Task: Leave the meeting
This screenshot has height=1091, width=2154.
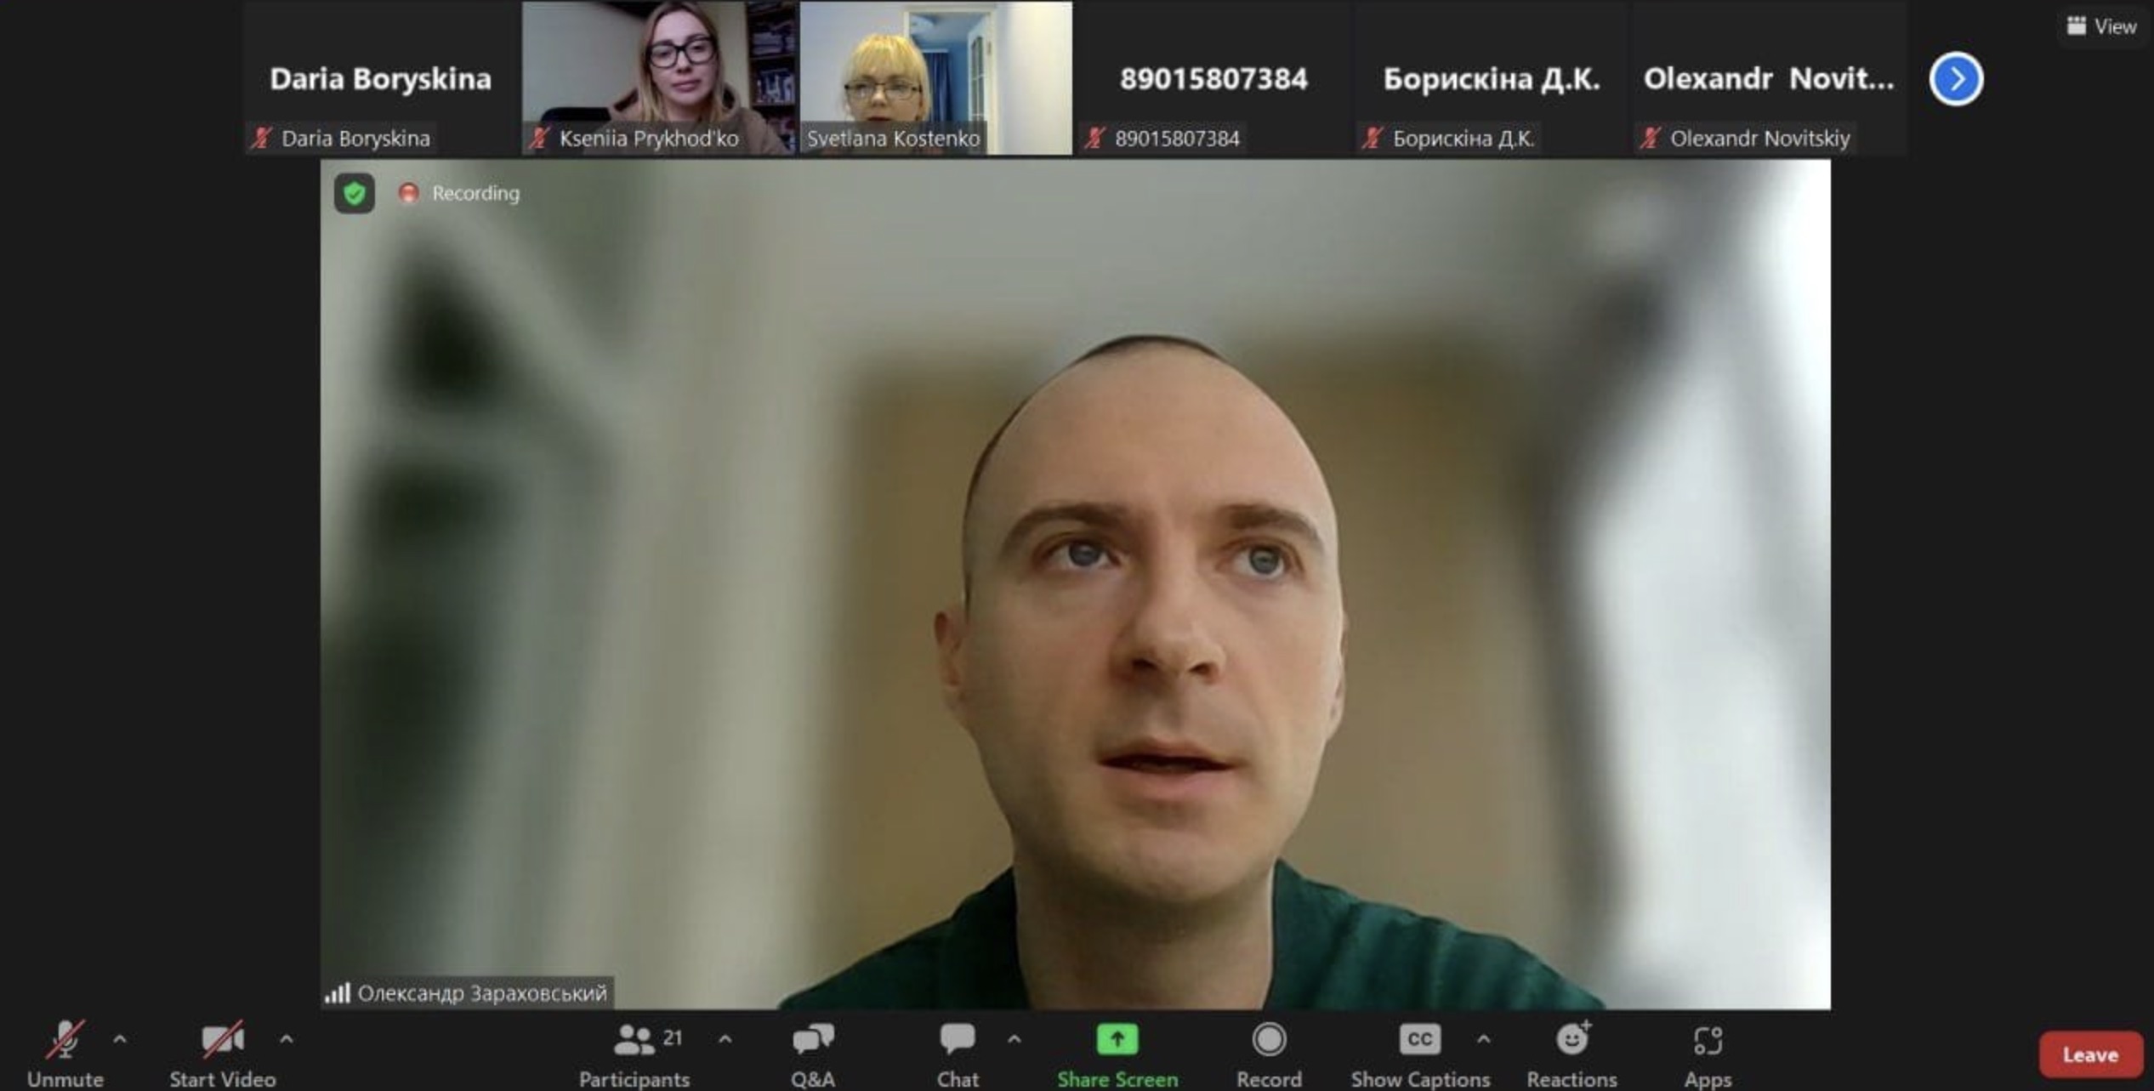Action: [2090, 1054]
